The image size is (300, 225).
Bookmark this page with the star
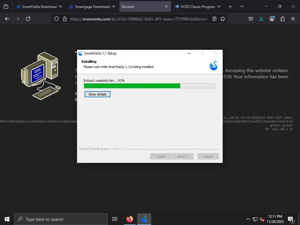[x=223, y=19]
